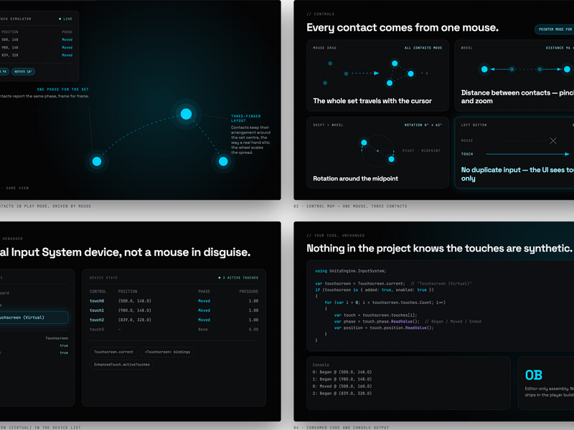Click the X mark on the MOUSE line
The image size is (574, 430).
point(553,140)
